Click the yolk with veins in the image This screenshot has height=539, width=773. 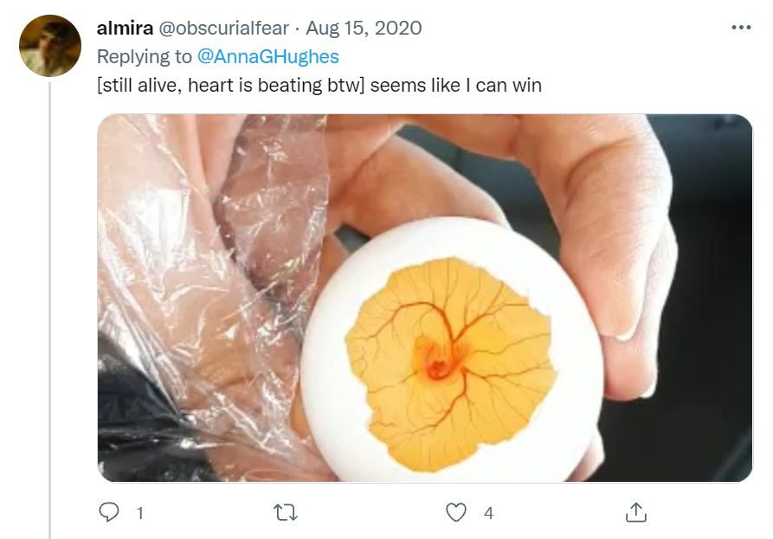coord(451,363)
